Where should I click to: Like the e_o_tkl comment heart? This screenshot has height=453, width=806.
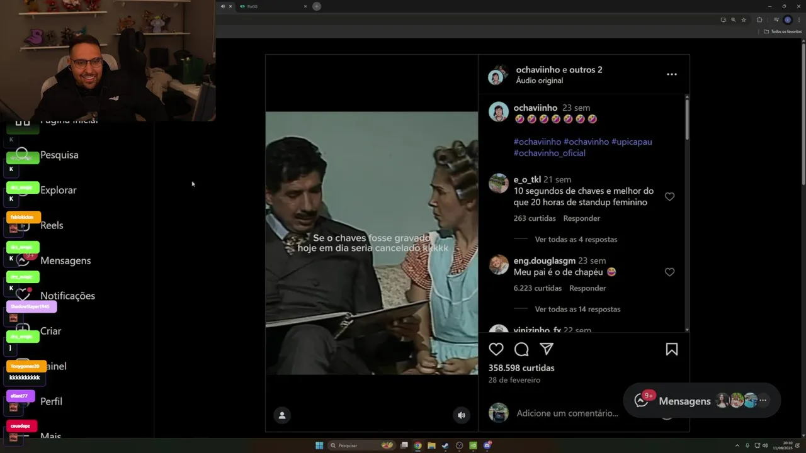pyautogui.click(x=669, y=197)
